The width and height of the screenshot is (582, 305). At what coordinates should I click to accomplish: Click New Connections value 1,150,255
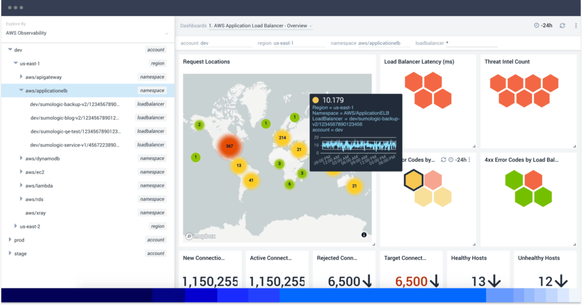[x=210, y=282]
